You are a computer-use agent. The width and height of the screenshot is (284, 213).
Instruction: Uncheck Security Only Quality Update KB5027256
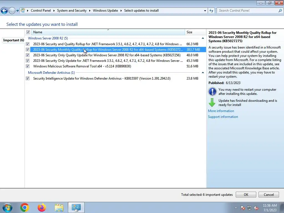27,55
